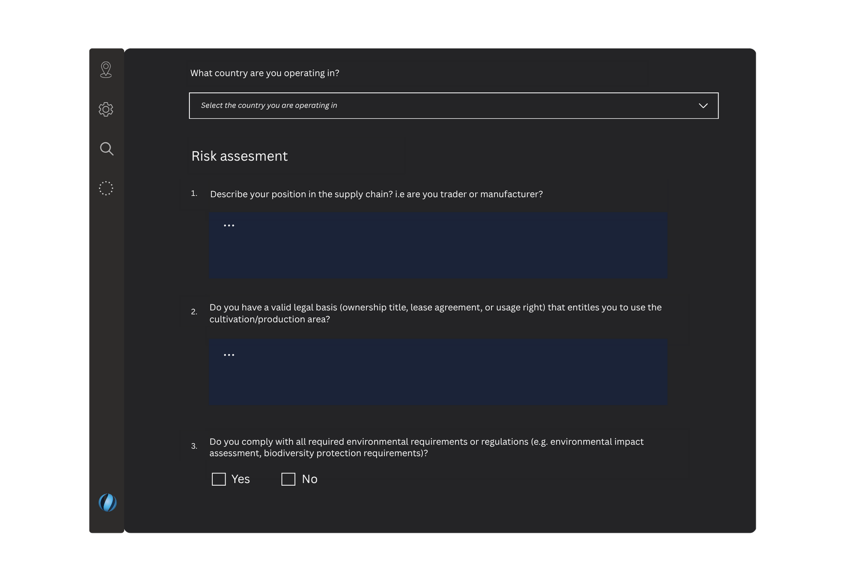Click the 'What country are you operating in?' label
Screen dimensions: 846x564
(x=264, y=73)
